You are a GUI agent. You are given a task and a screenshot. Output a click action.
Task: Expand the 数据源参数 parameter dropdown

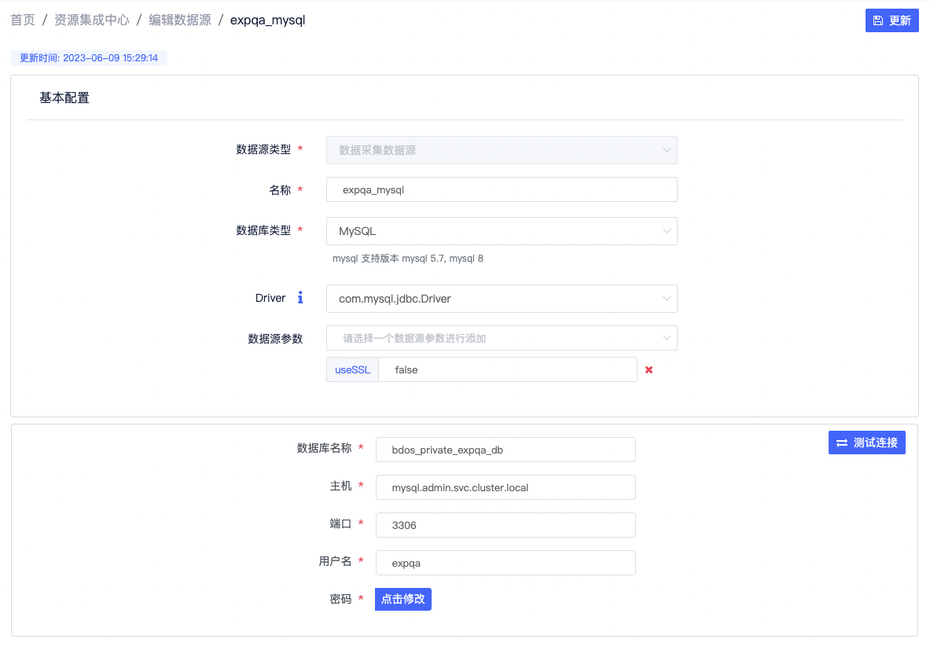[502, 338]
